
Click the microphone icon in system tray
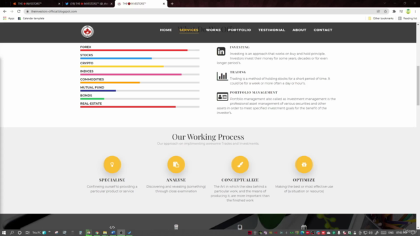pos(339,233)
